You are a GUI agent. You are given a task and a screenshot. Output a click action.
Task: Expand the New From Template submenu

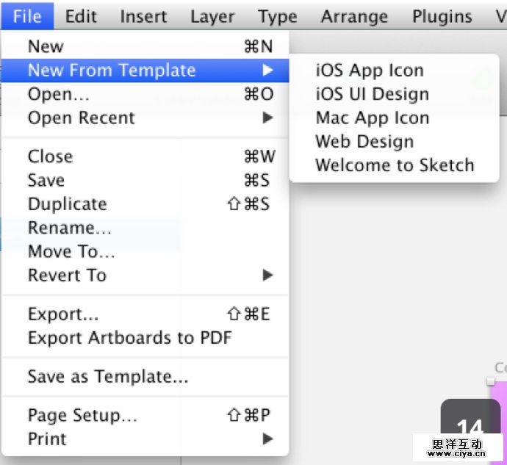point(112,71)
